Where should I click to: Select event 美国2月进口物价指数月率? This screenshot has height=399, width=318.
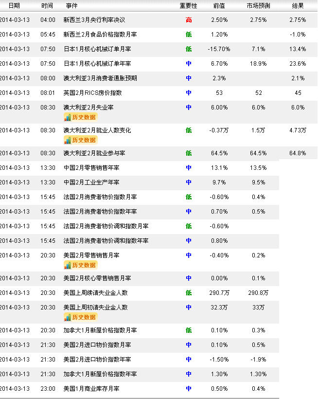click(97, 345)
